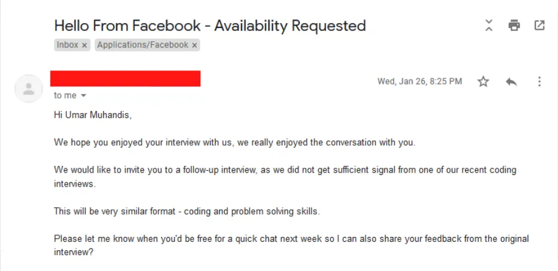Open the email in a new window

tap(540, 26)
